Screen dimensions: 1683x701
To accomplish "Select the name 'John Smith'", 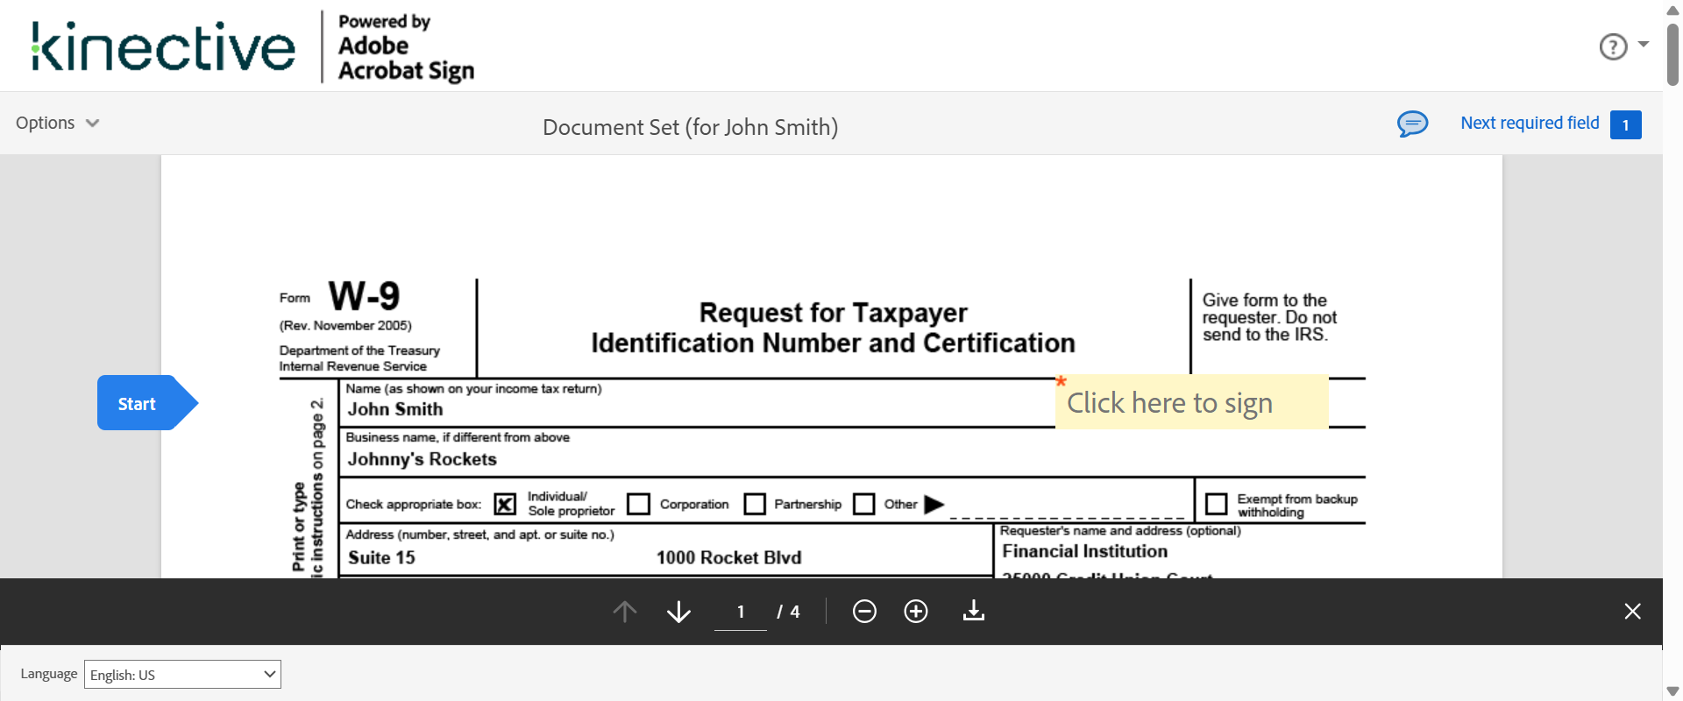I will pos(395,409).
